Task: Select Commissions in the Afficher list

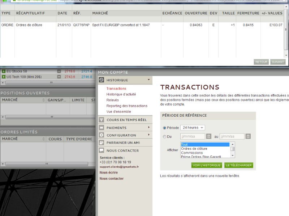Action: click(x=205, y=153)
